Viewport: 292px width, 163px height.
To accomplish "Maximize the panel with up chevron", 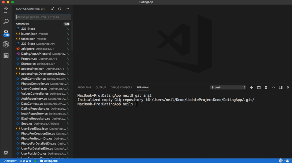I will coord(273,87).
